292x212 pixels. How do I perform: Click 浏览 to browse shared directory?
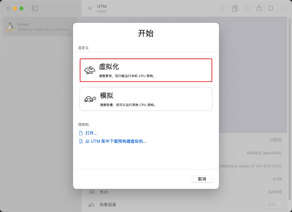tap(273, 205)
